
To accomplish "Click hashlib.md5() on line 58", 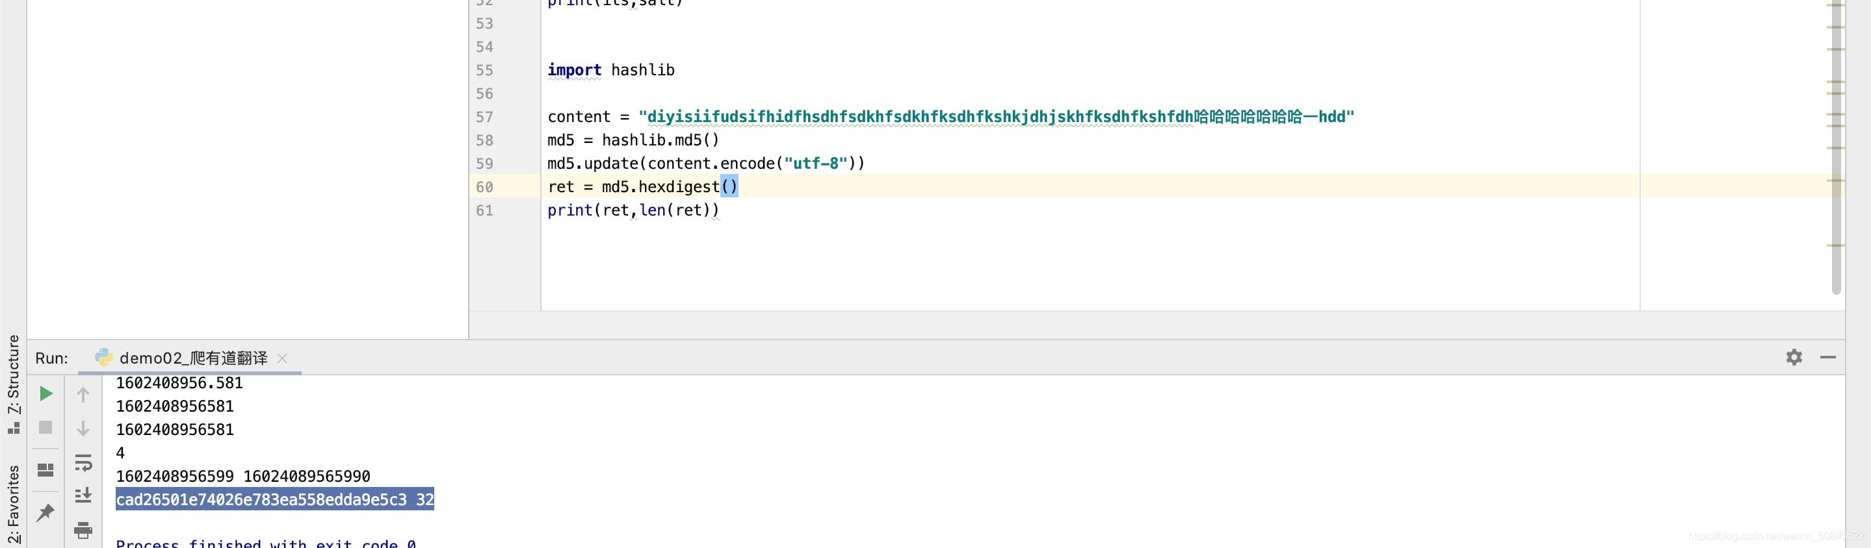I will [x=661, y=140].
